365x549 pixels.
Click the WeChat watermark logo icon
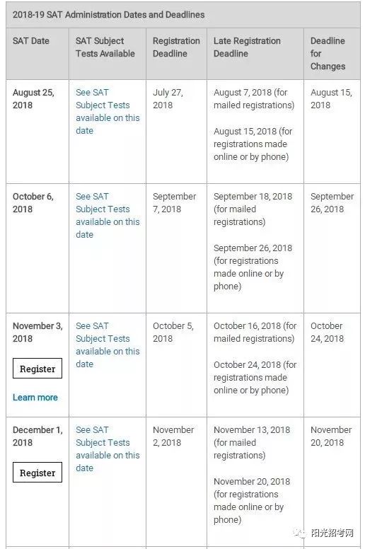tap(300, 533)
